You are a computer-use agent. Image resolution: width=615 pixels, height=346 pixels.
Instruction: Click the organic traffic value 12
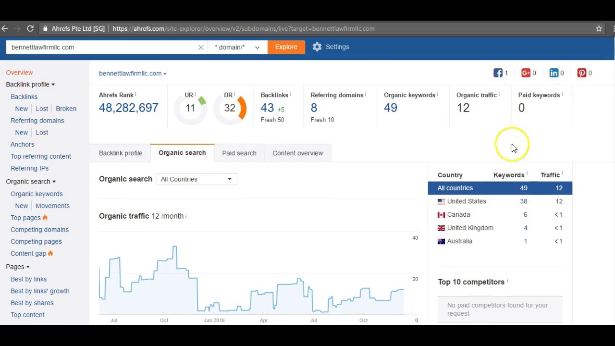tap(463, 108)
